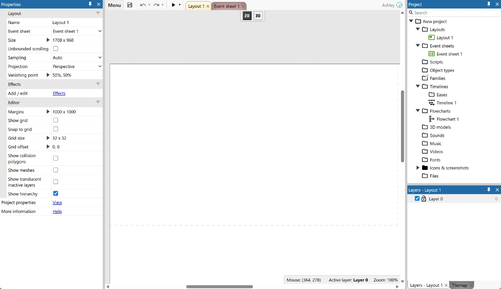Click the Flowchart 1 icon
This screenshot has height=289, width=501.
(x=432, y=119)
